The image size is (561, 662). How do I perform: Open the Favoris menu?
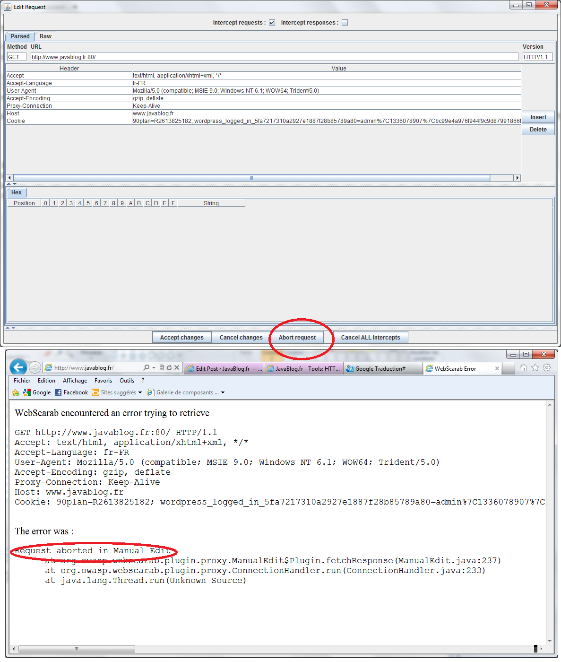pyautogui.click(x=103, y=381)
